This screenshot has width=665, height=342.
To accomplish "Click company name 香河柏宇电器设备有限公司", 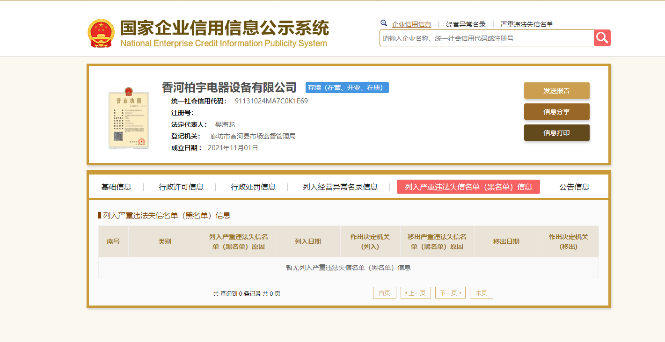I will pos(229,87).
